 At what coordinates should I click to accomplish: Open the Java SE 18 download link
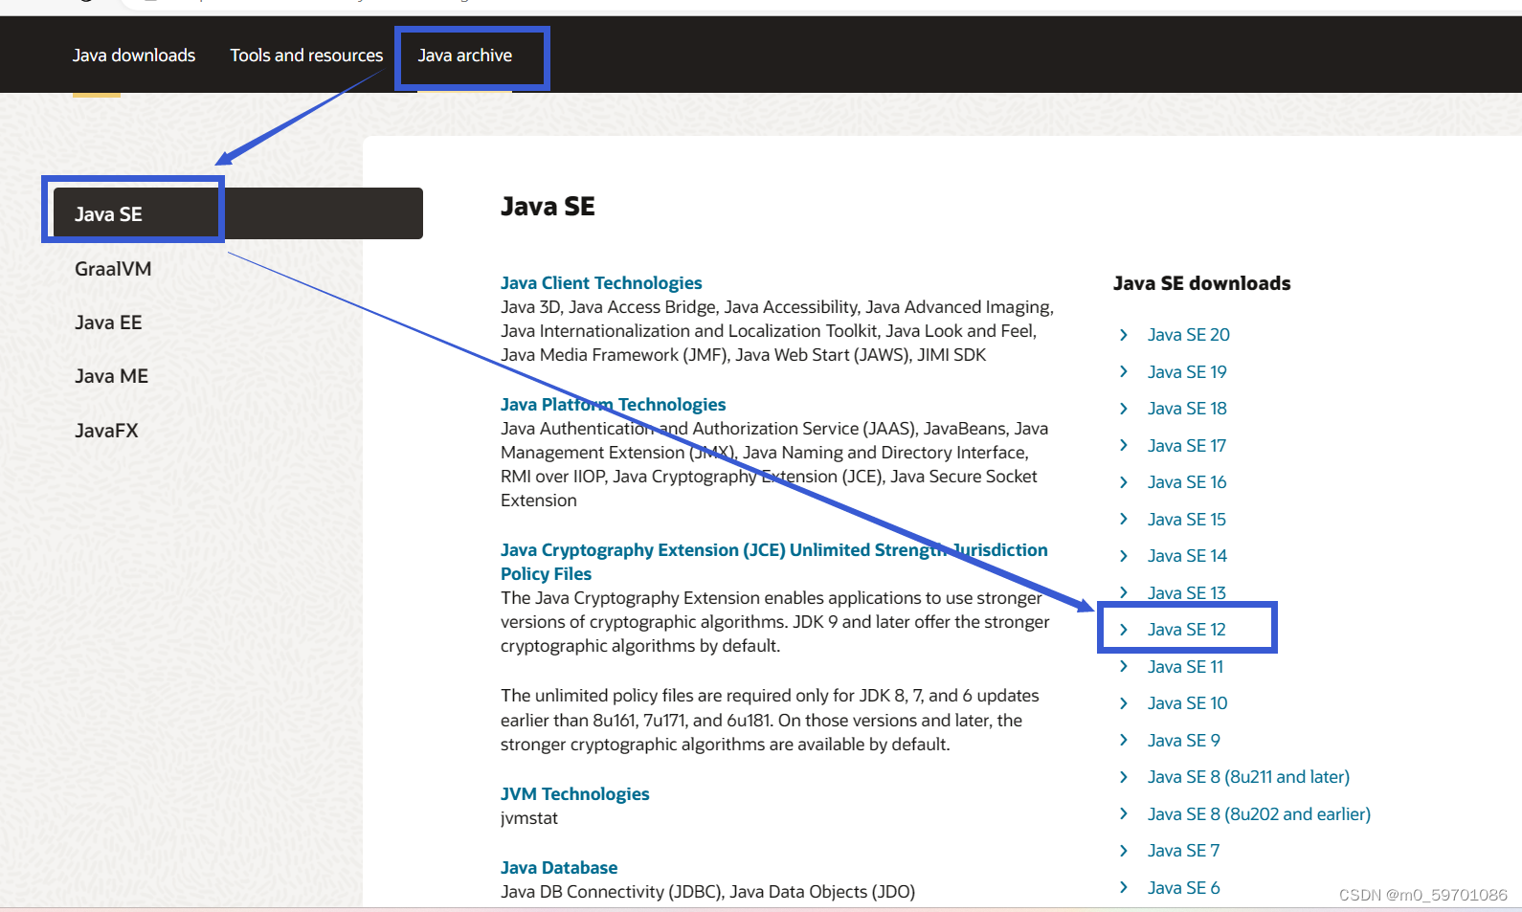click(x=1187, y=409)
